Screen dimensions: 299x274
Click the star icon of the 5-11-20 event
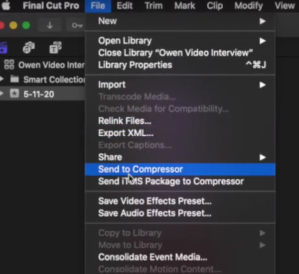(x=14, y=93)
